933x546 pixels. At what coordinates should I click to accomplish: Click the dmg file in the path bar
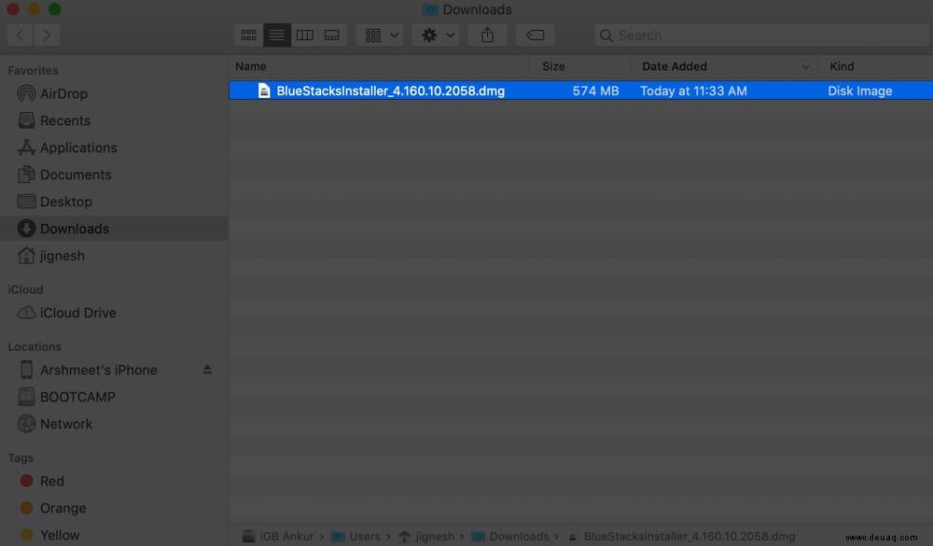coord(689,537)
